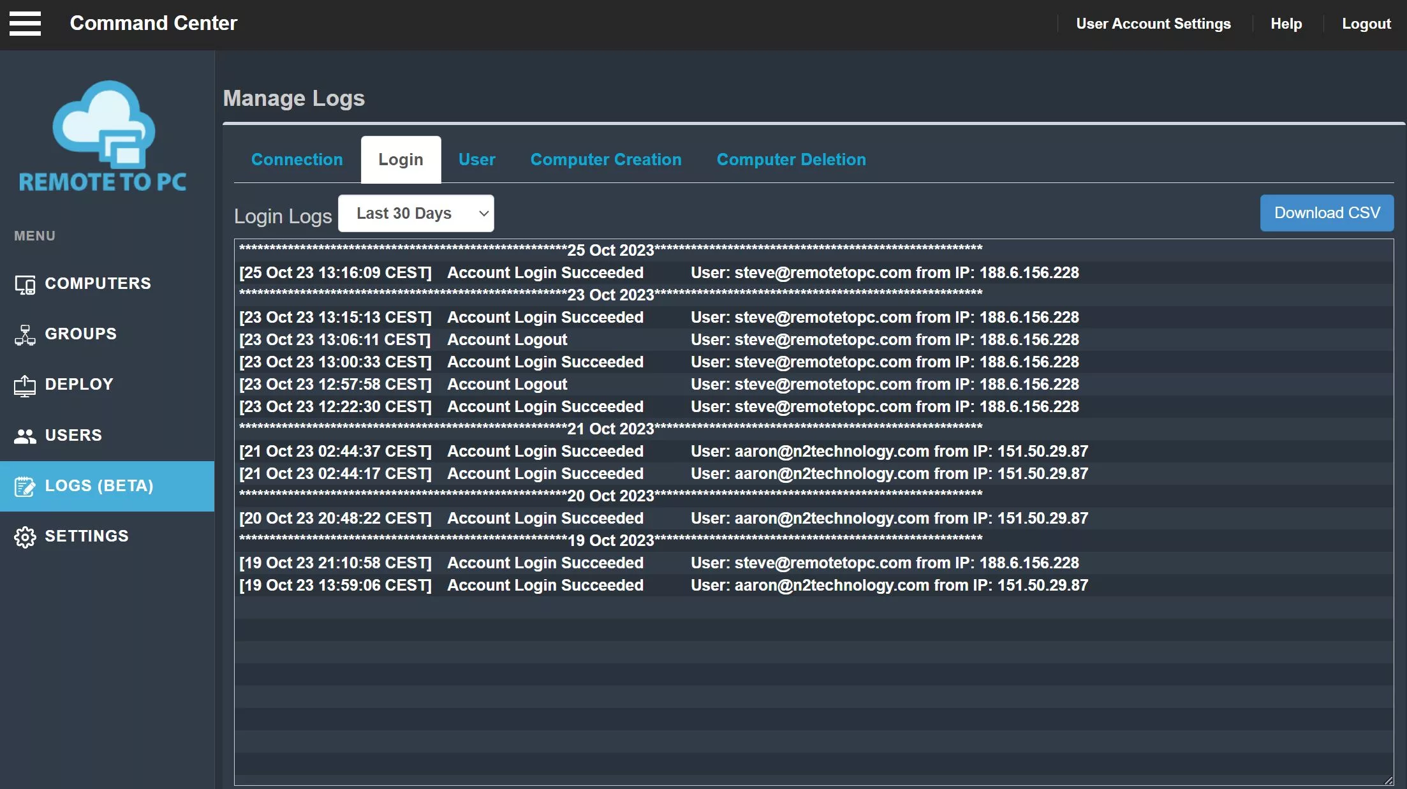
Task: Click the Computers sidebar icon
Action: [x=25, y=284]
